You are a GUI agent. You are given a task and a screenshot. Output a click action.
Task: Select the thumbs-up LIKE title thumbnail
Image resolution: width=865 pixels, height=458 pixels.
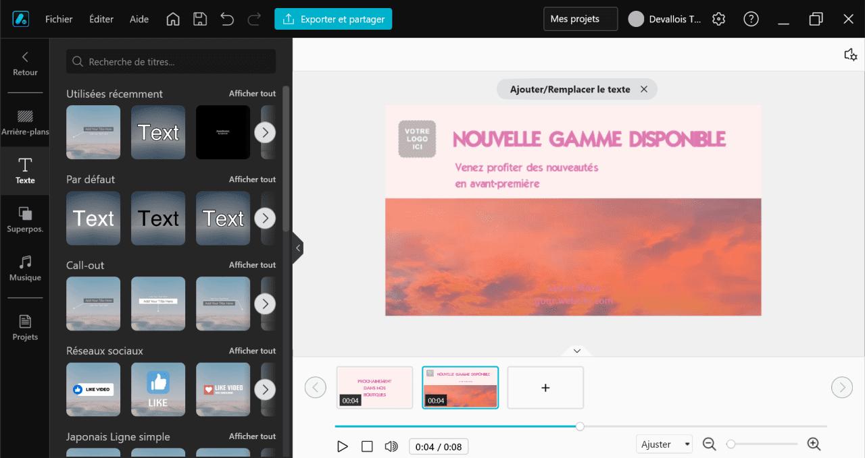[158, 389]
